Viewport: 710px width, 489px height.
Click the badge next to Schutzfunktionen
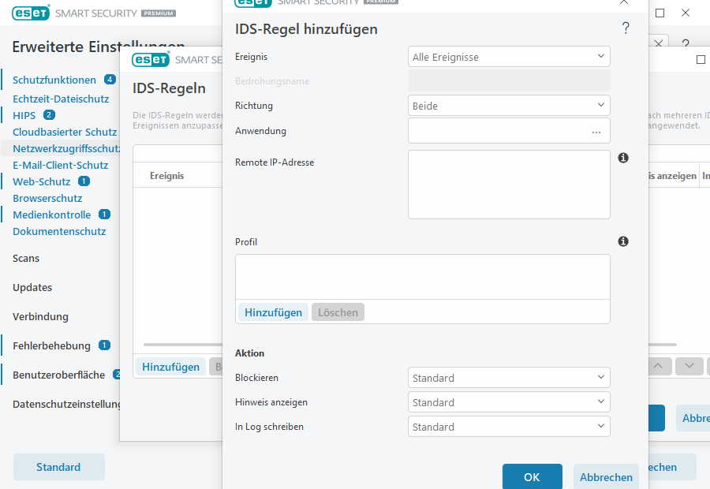click(110, 80)
